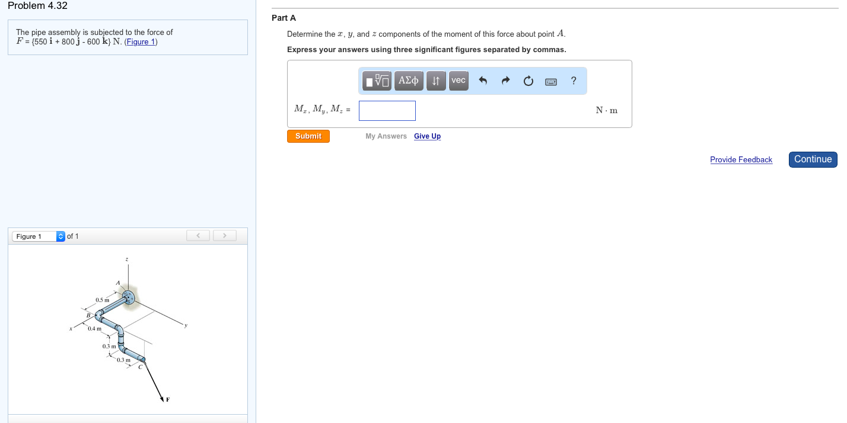Show keyboard shortcuts icon

[x=551, y=81]
